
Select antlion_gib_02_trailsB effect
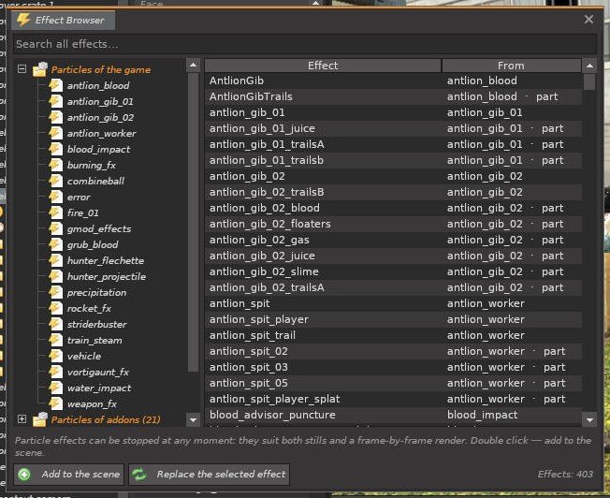[393, 192]
